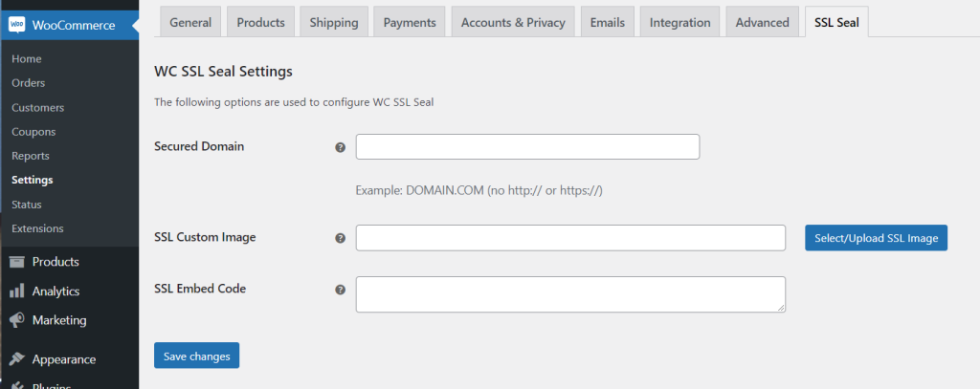The width and height of the screenshot is (980, 389).
Task: Open Orders in the WooCommerce submenu
Action: pyautogui.click(x=28, y=83)
